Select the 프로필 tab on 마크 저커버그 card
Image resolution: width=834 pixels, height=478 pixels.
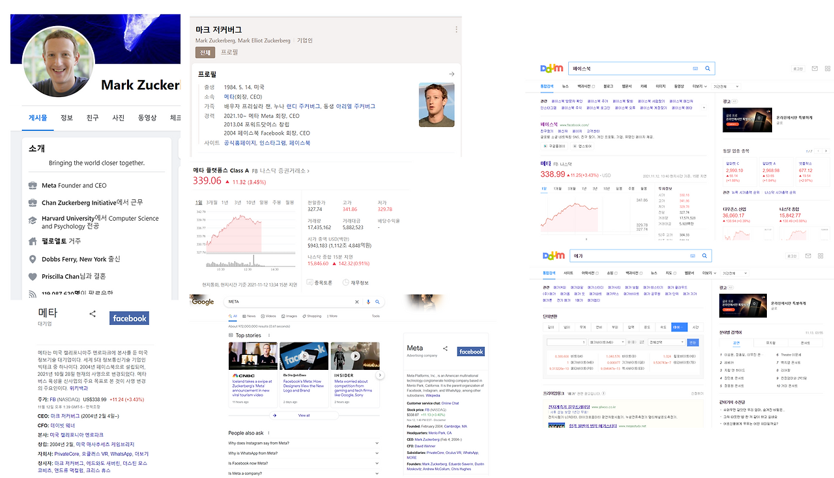[x=229, y=52]
